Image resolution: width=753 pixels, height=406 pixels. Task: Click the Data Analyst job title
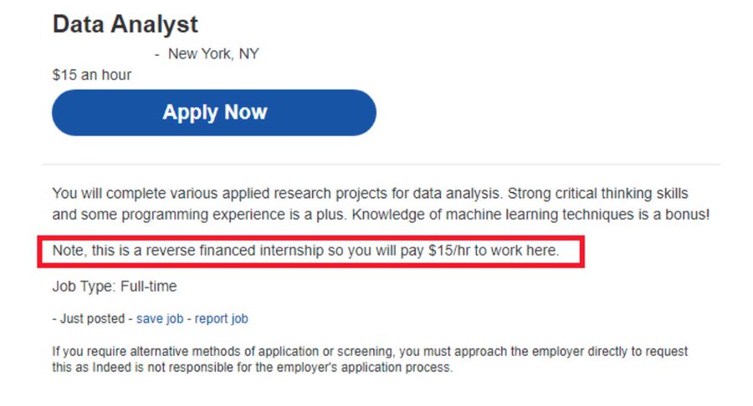pos(125,24)
